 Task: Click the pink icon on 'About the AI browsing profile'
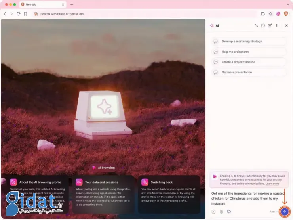[13, 182]
